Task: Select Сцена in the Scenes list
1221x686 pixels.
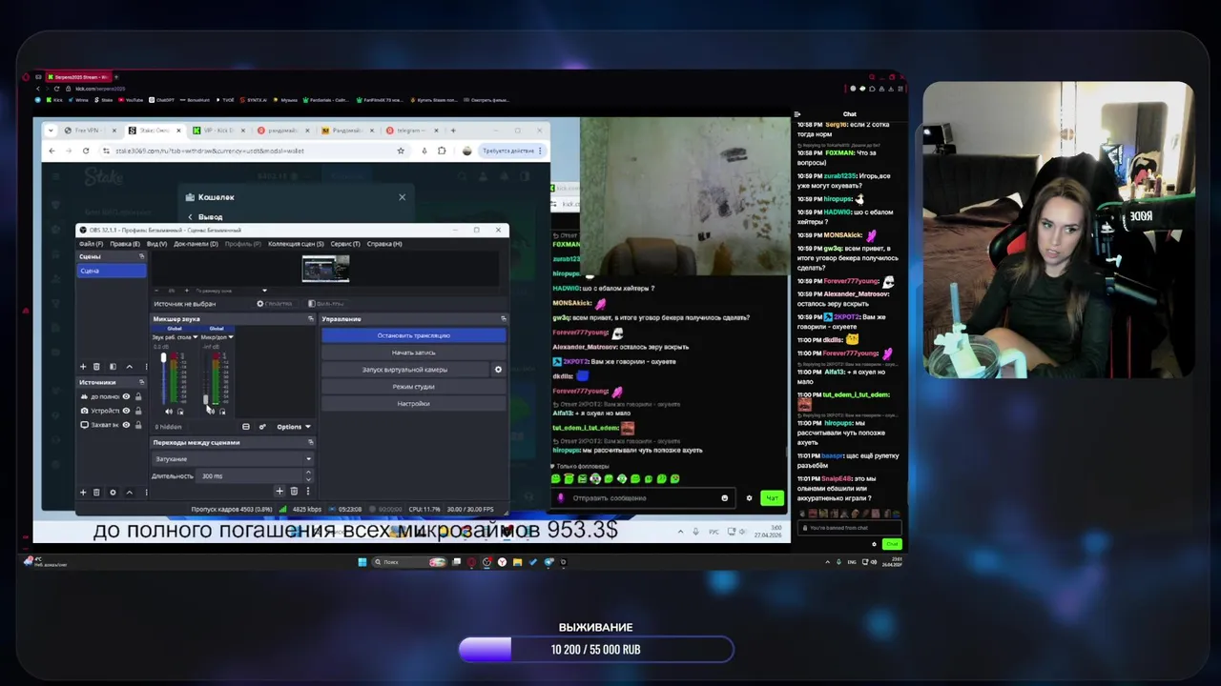Action: (112, 271)
